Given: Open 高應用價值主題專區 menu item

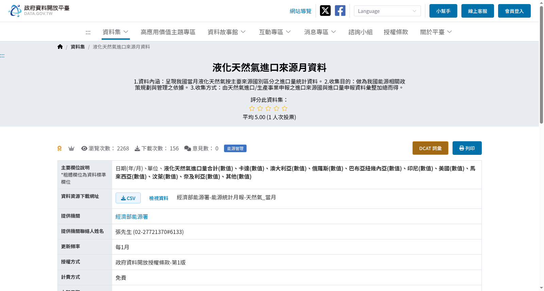Looking at the screenshot, I should pyautogui.click(x=168, y=32).
